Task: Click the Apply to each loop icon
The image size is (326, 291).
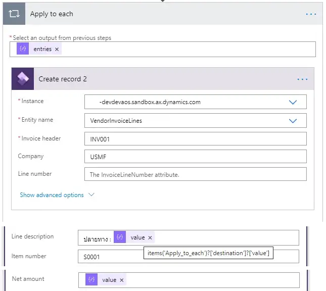Action: pos(14,14)
